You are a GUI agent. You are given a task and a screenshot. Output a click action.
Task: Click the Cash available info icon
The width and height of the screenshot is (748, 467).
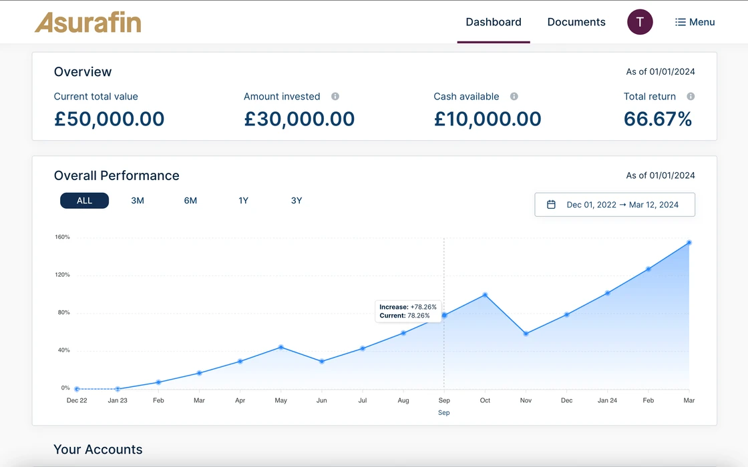coord(514,96)
